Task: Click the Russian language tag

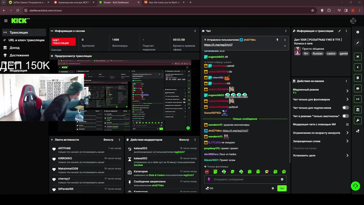Action: 318,54
